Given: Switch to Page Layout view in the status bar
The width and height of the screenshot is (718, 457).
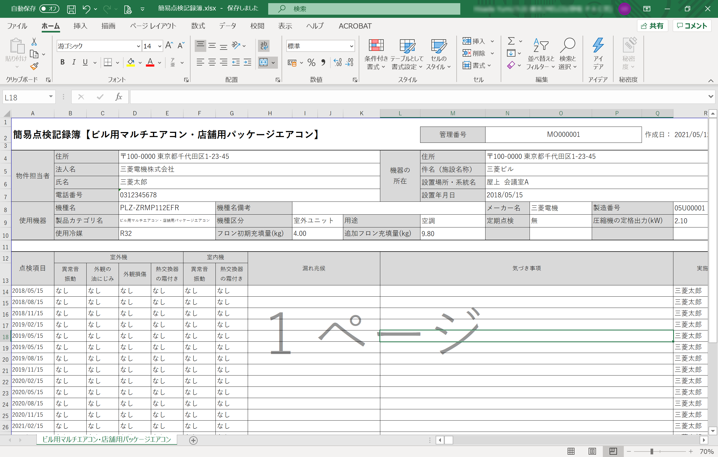Looking at the screenshot, I should click(592, 451).
